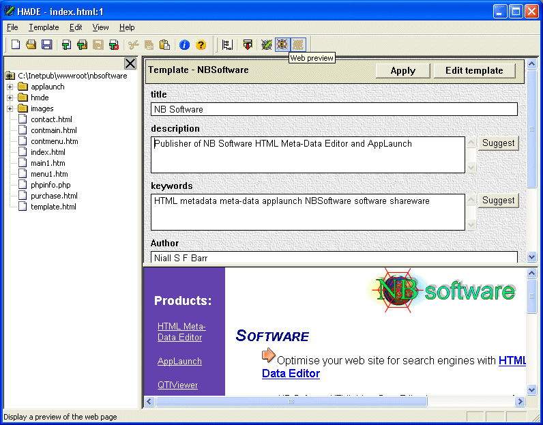Open the Template menu
Image resolution: width=543 pixels, height=425 pixels.
(44, 27)
